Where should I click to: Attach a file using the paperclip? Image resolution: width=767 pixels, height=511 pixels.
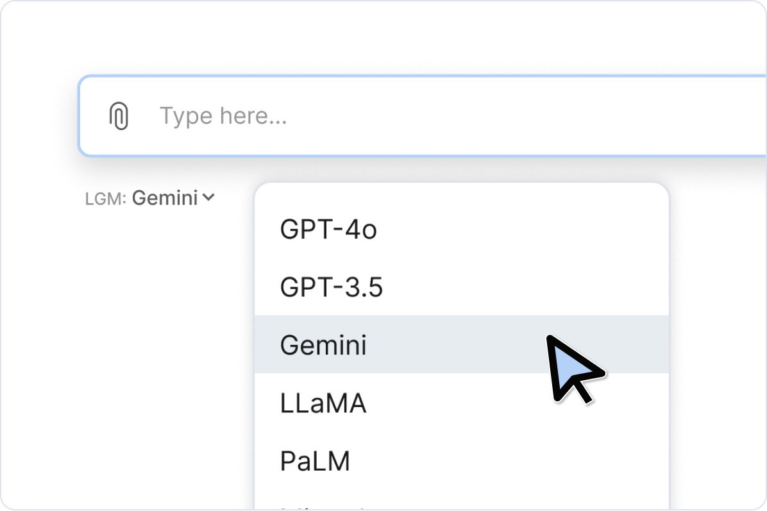coord(119,117)
